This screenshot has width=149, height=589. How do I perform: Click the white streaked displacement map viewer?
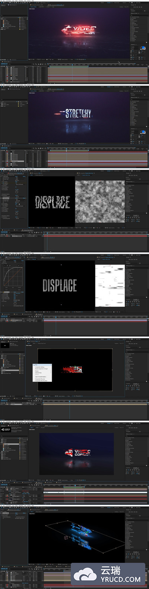tap(110, 286)
